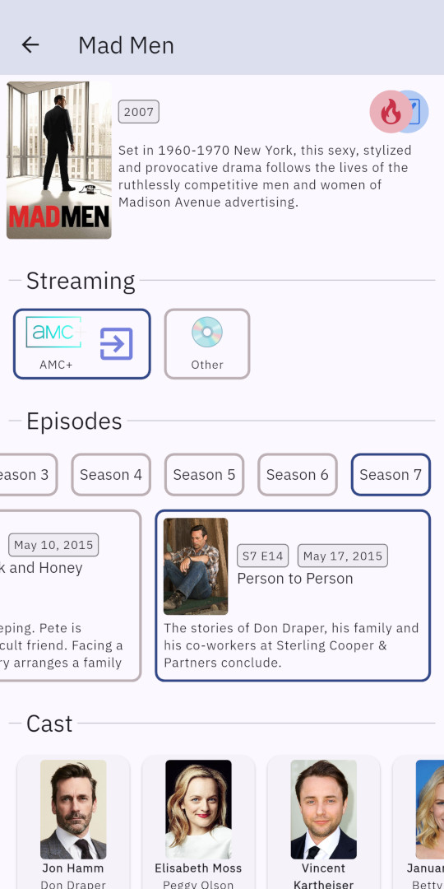Switch to Season 6 episodes
444x889 pixels.
298,475
